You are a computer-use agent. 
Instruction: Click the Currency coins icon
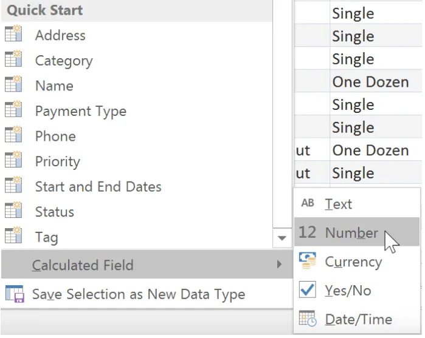pos(308,262)
